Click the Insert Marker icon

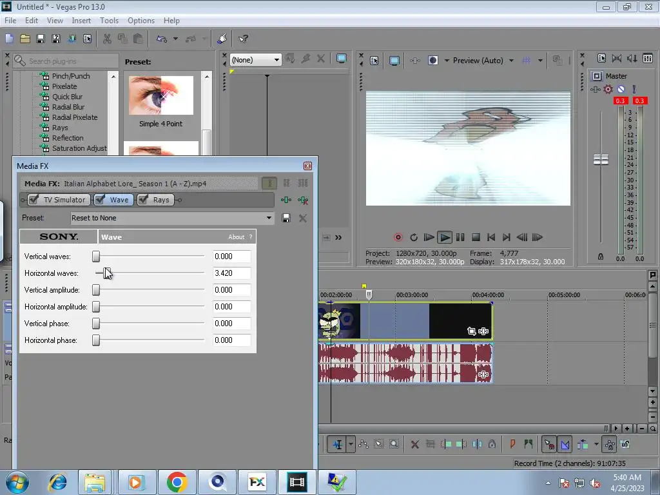pos(512,444)
